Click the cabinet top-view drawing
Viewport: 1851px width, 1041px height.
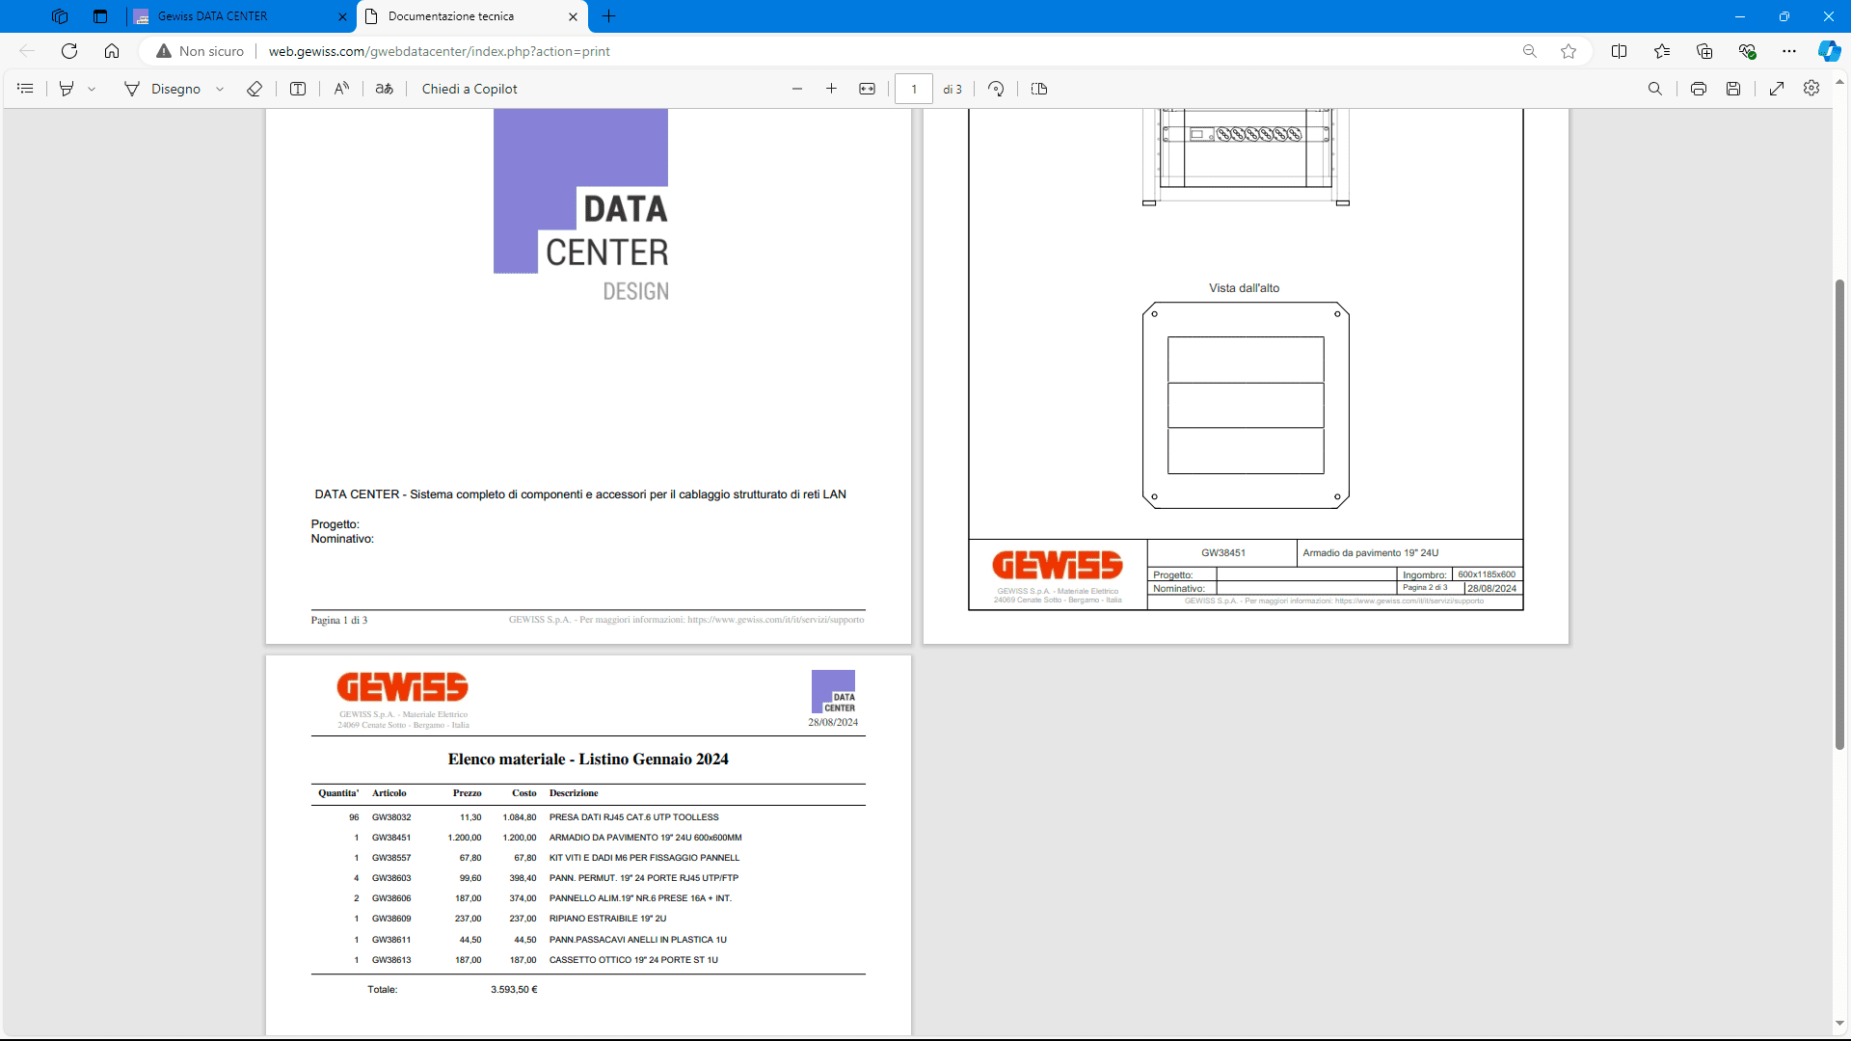1246,406
